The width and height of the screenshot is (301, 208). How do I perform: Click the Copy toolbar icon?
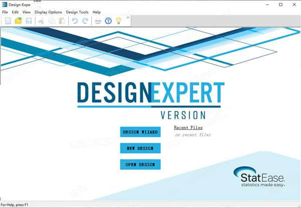click(x=52, y=21)
